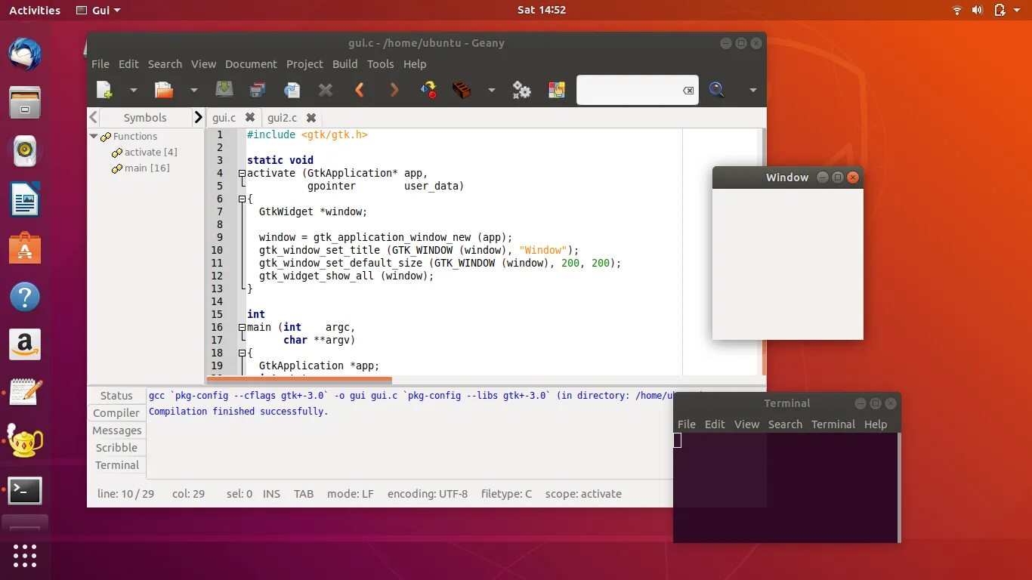Open the new-file template dropdown arrow
This screenshot has height=580, width=1032.
134,90
